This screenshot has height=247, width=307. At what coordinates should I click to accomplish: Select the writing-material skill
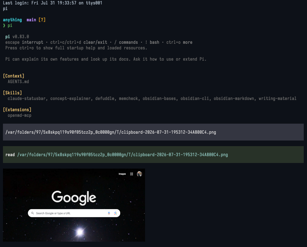(x=278, y=99)
